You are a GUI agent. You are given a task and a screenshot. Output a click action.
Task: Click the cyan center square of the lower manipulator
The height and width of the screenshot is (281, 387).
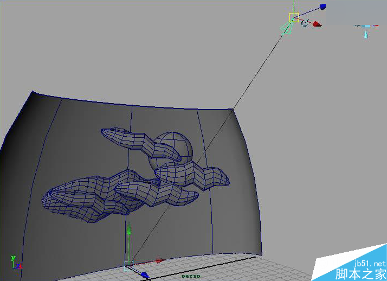click(128, 266)
